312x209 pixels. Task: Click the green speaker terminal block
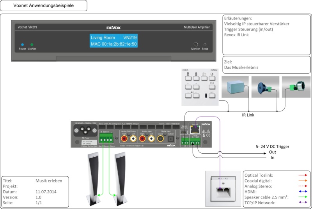106,138
